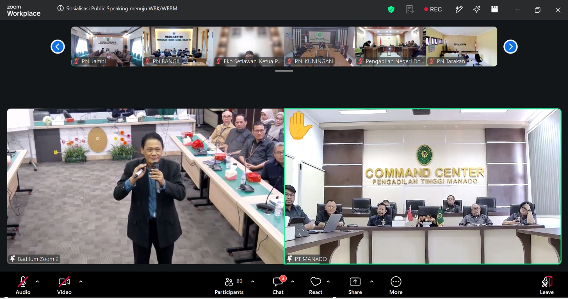Open the meeting notes icon in title bar
The image size is (568, 299).
(x=410, y=10)
